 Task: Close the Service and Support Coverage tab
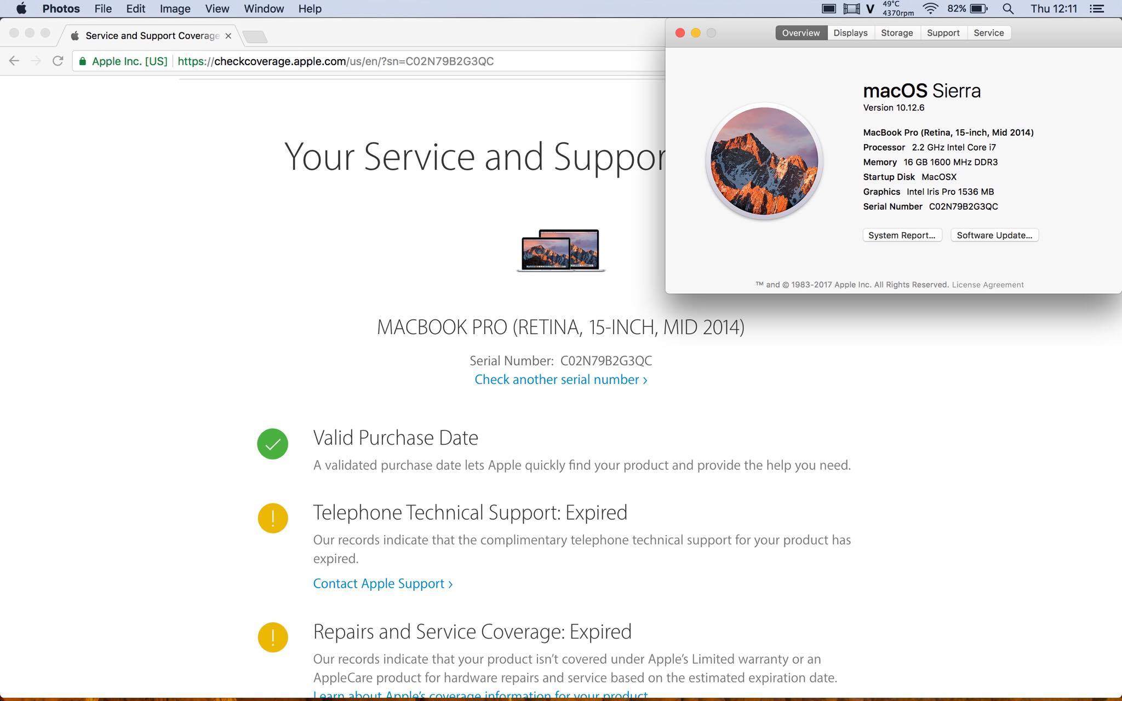click(x=228, y=36)
